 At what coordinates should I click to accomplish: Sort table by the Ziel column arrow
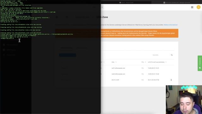click(116, 62)
